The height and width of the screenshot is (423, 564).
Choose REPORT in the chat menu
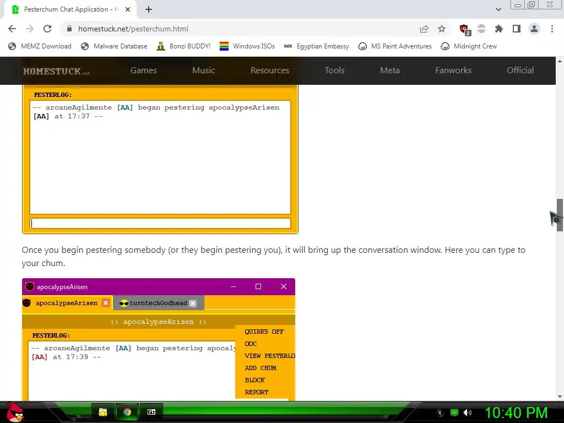(257, 392)
